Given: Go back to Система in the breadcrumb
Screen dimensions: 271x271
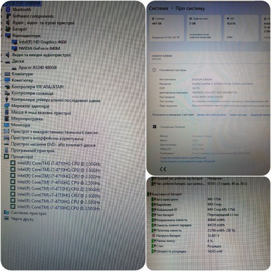Looking at the screenshot, I should pos(159,8).
